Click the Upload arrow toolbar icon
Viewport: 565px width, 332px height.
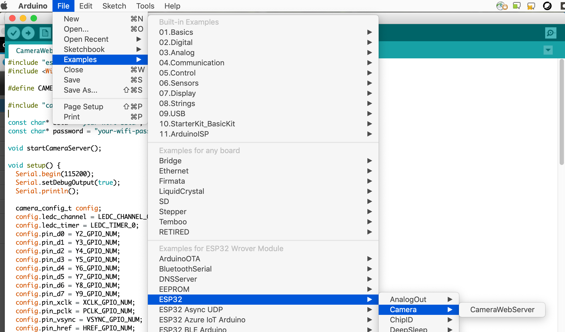[28, 33]
